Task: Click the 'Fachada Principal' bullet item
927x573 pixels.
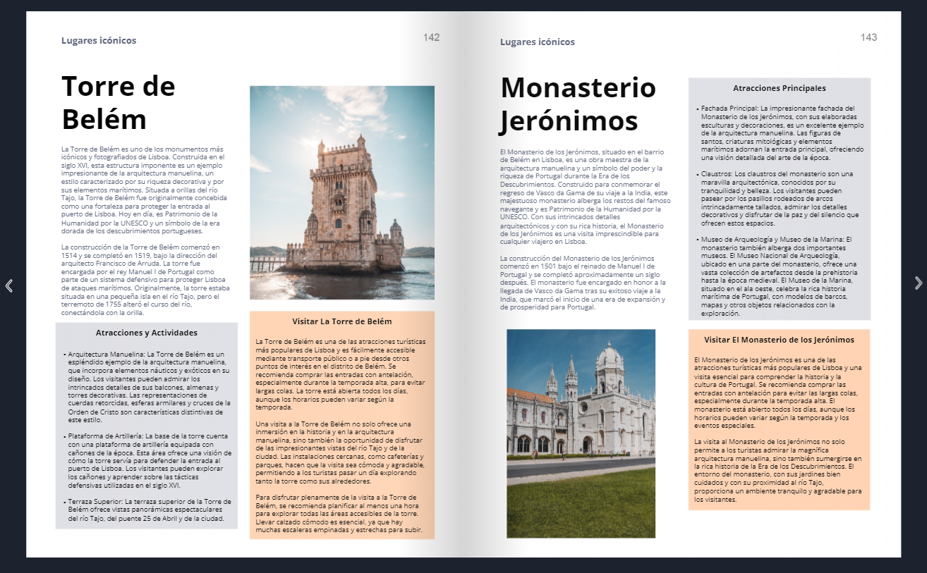Action: (780, 133)
